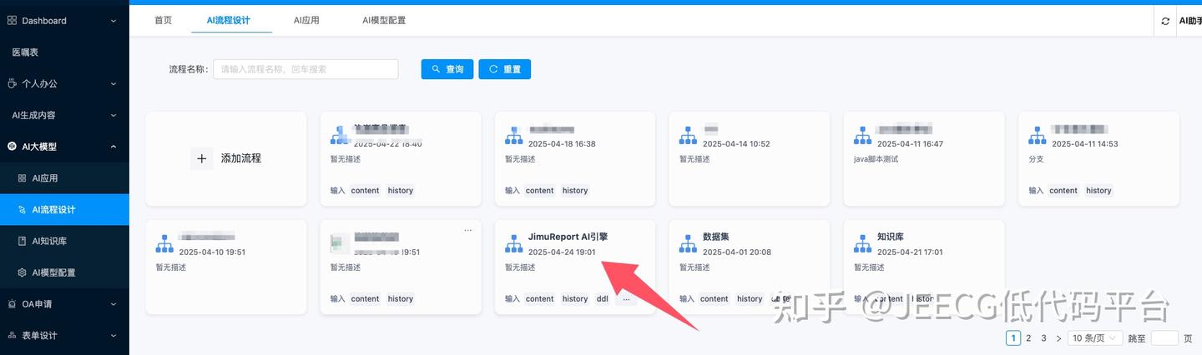Expand the OA申请 menu chevron

(x=114, y=304)
